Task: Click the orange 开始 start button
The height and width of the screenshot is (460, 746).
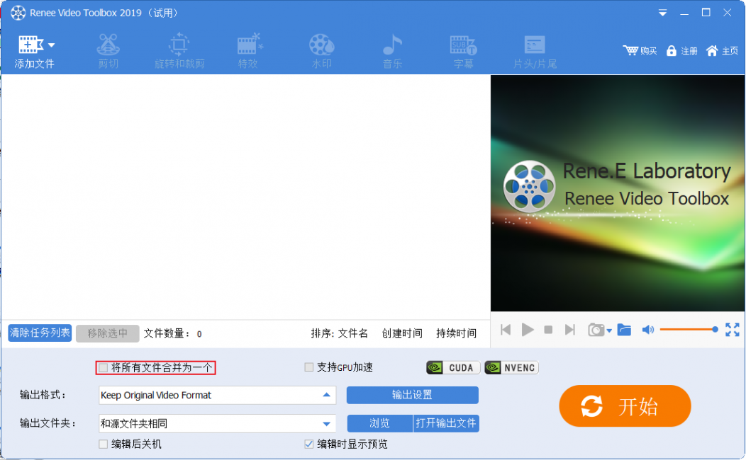Action: 625,406
